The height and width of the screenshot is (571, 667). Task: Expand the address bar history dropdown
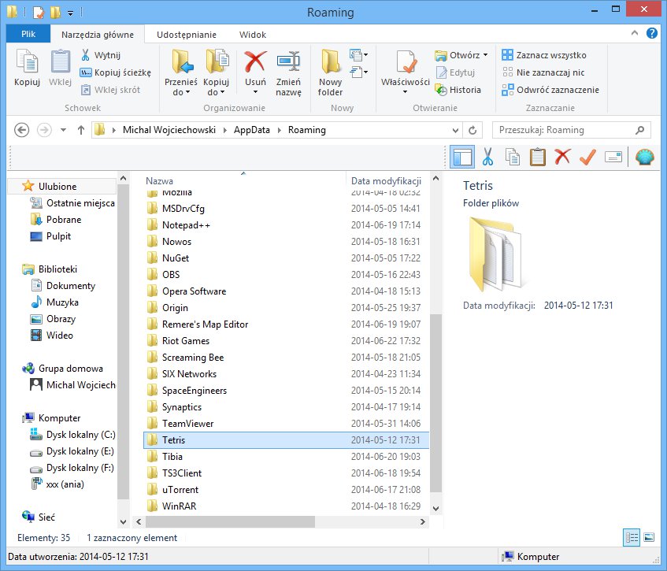[x=456, y=130]
